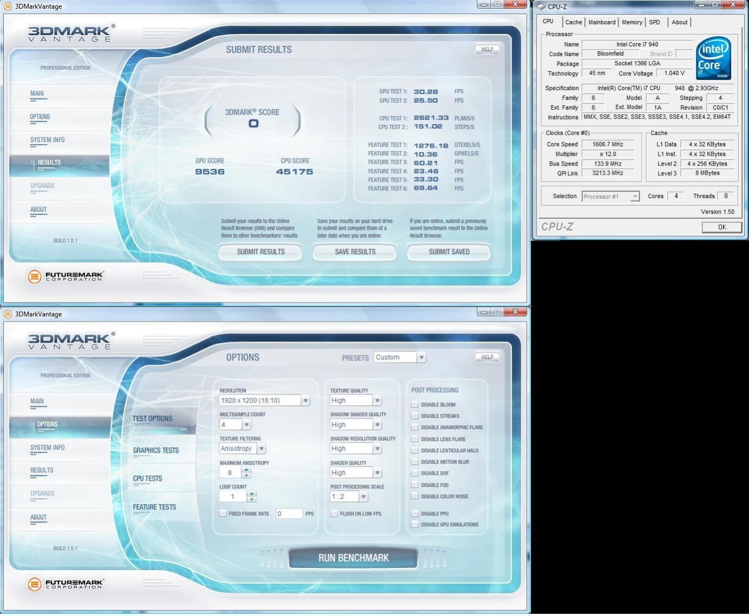Click OK in the CPU-Z window
Screen dimensions: 749x616
721,227
